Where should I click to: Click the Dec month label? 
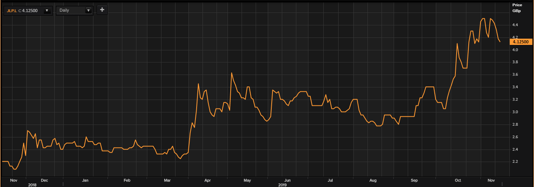(x=44, y=181)
